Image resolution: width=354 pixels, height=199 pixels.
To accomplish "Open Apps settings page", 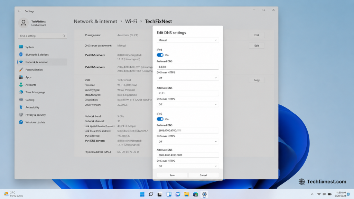I will pos(42,77).
